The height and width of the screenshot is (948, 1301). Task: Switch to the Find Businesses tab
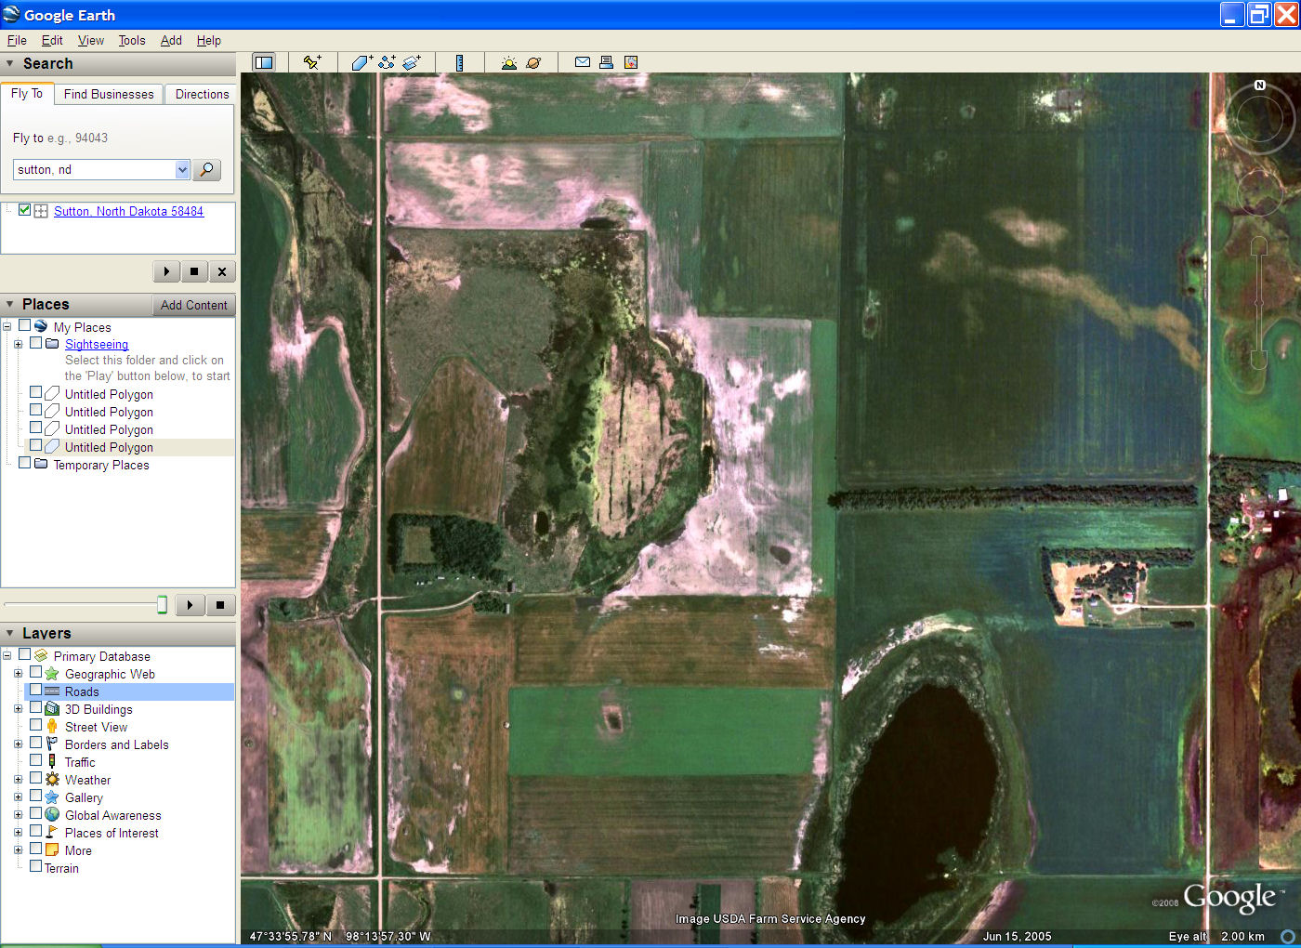(x=109, y=94)
